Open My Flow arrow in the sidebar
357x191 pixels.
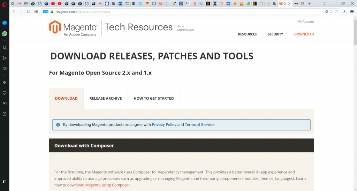(x=5, y=58)
